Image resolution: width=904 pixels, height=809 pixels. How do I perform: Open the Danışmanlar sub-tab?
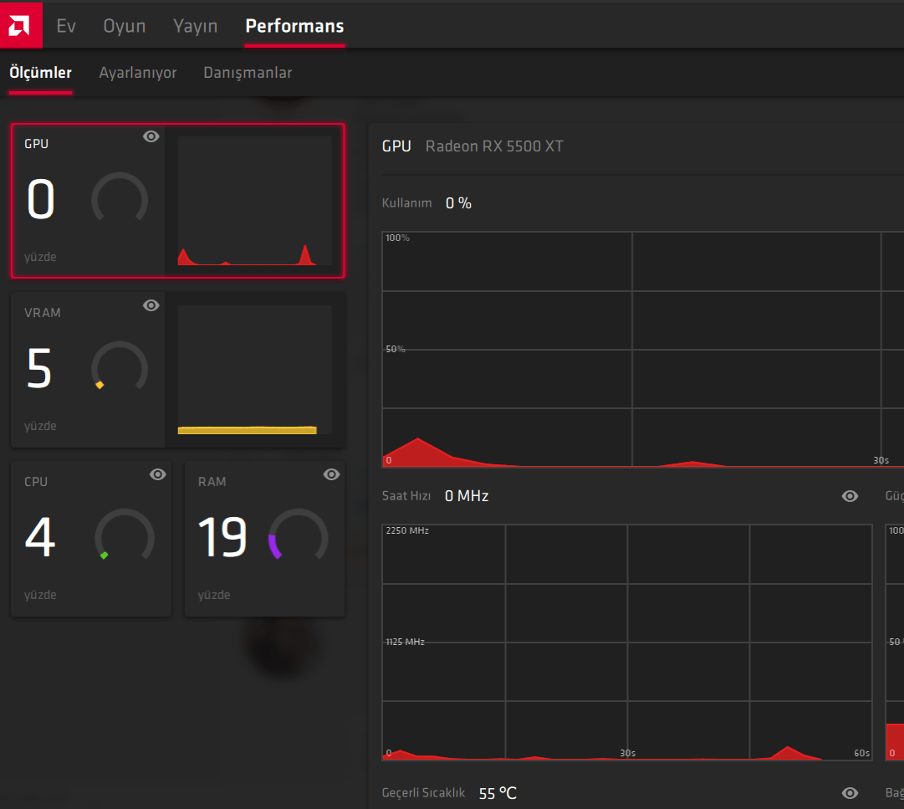point(248,73)
